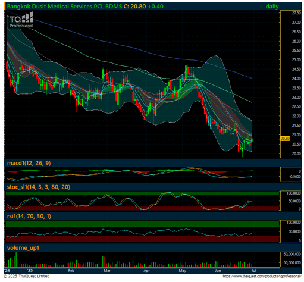Click the yellow 20.80 current price tag

(285, 139)
